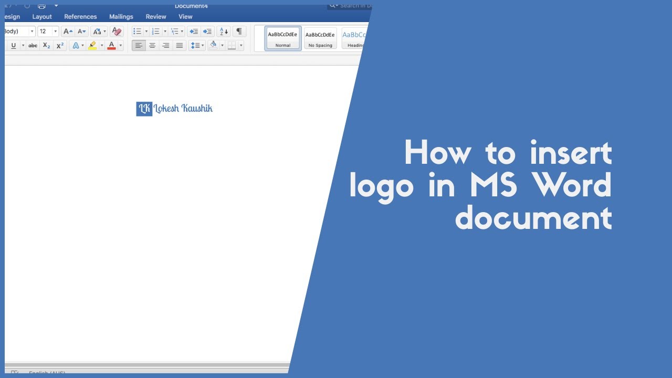The height and width of the screenshot is (378, 672).
Task: Open the Design tab
Action: [x=12, y=17]
